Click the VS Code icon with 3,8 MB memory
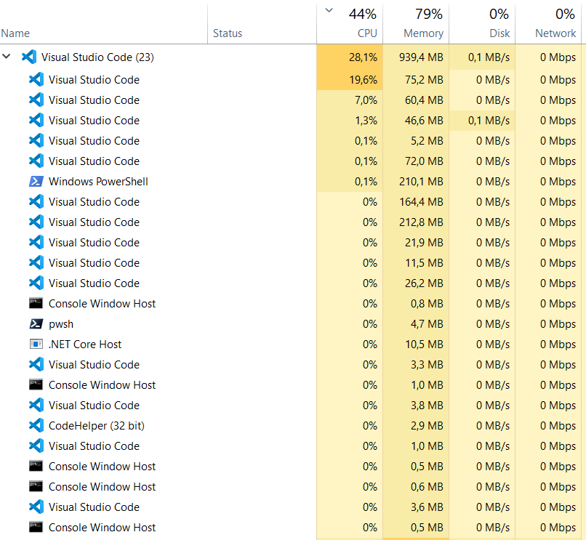The height and width of the screenshot is (540, 586). pos(36,406)
